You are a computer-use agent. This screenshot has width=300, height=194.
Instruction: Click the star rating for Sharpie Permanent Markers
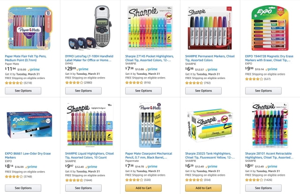194,83
